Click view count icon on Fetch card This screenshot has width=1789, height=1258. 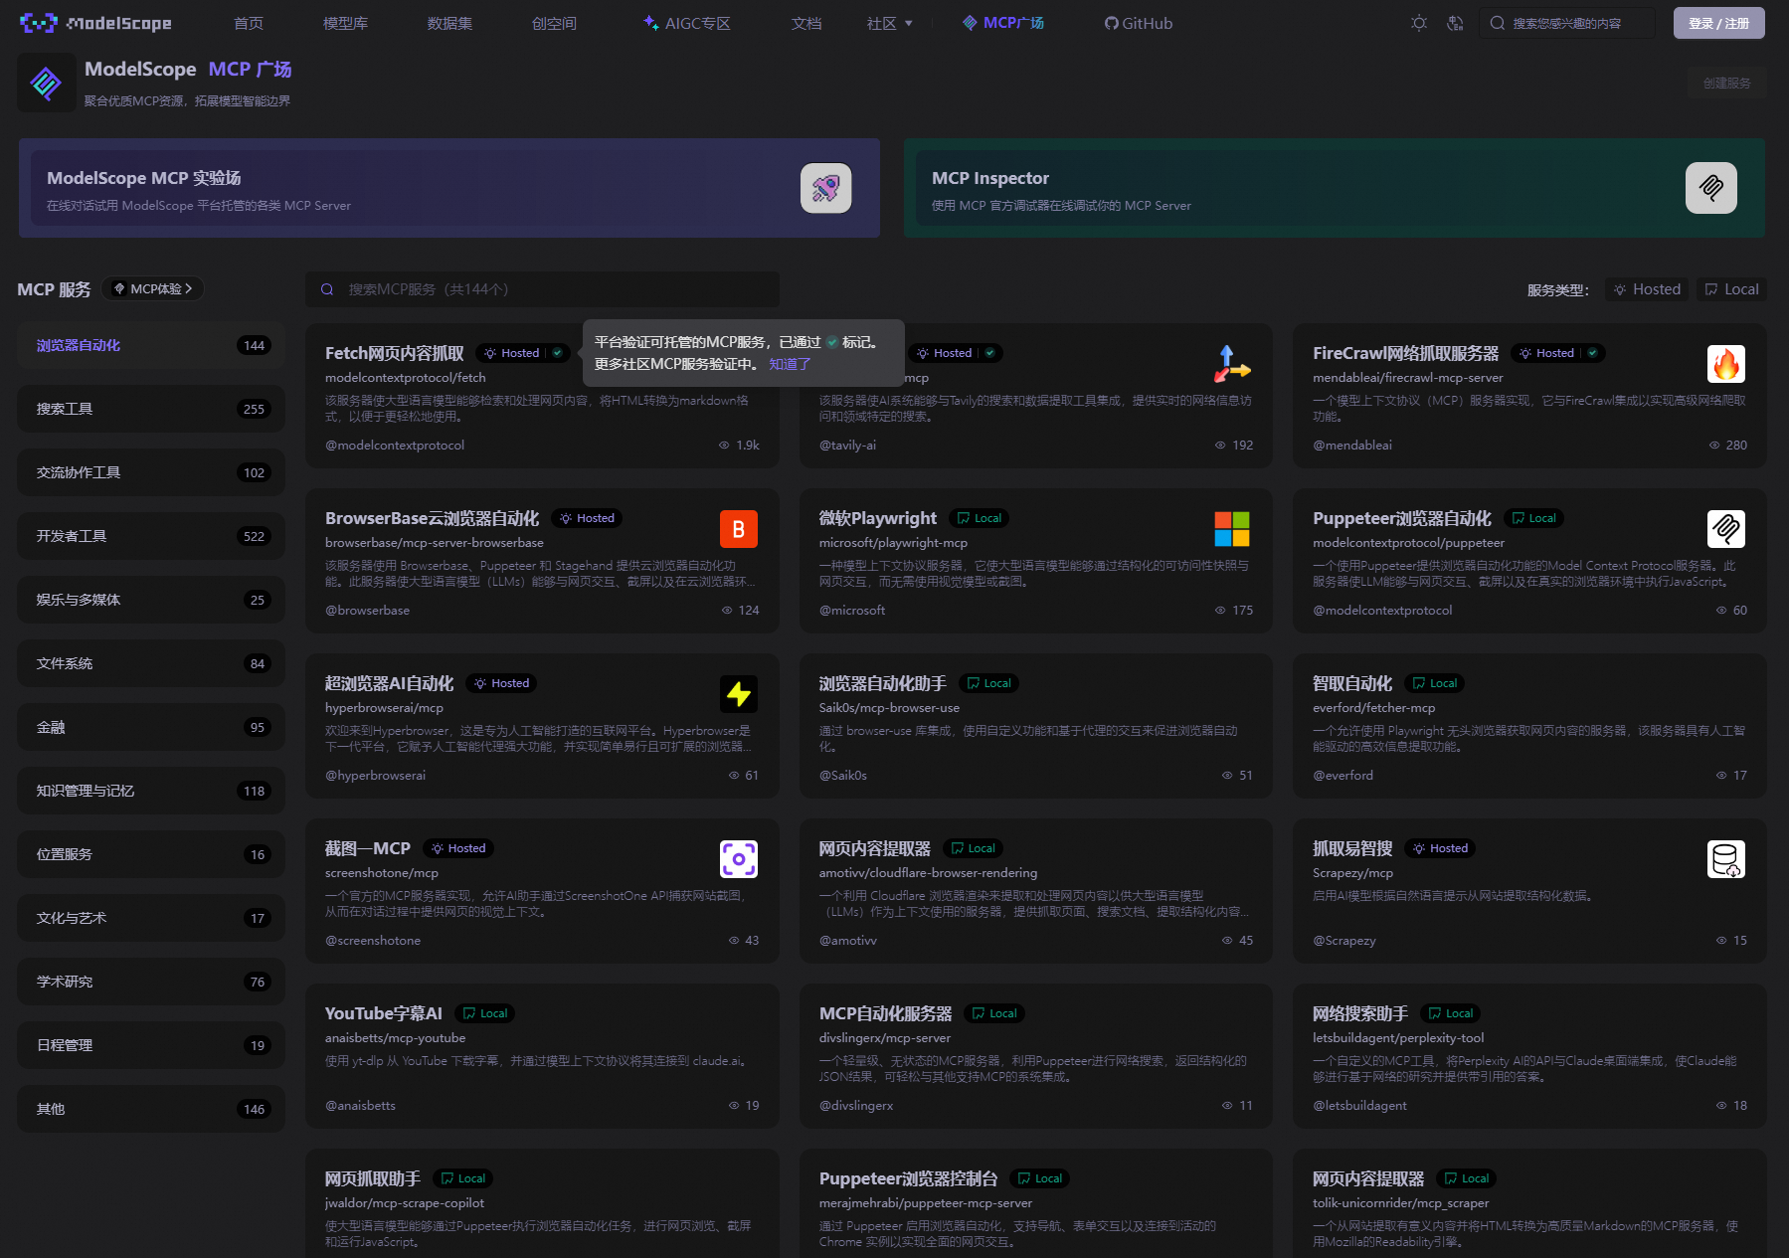[x=724, y=446]
